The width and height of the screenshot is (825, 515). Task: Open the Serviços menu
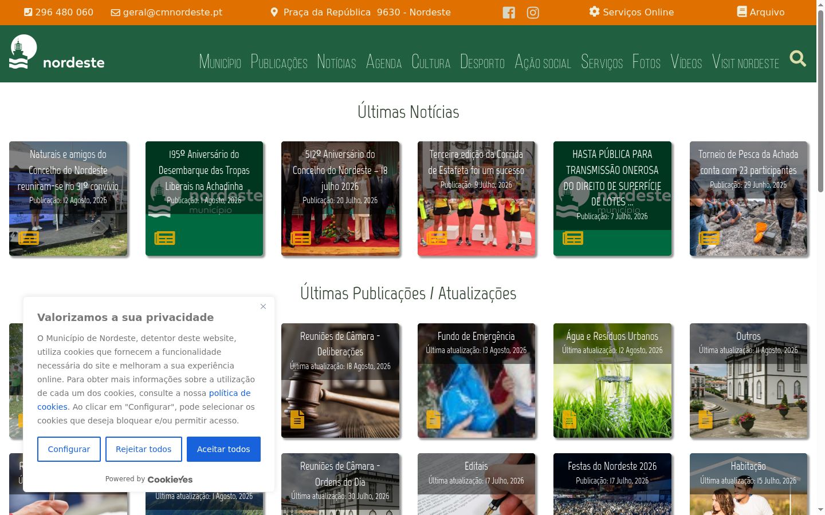[602, 62]
